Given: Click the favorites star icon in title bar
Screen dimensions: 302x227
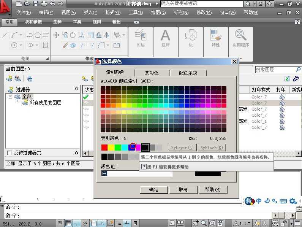Looking at the screenshot, I should tap(269, 4).
